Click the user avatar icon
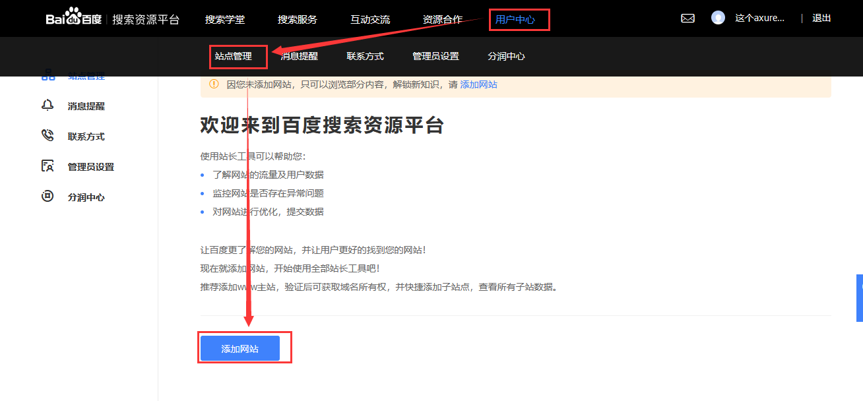The height and width of the screenshot is (401, 863). tap(718, 18)
